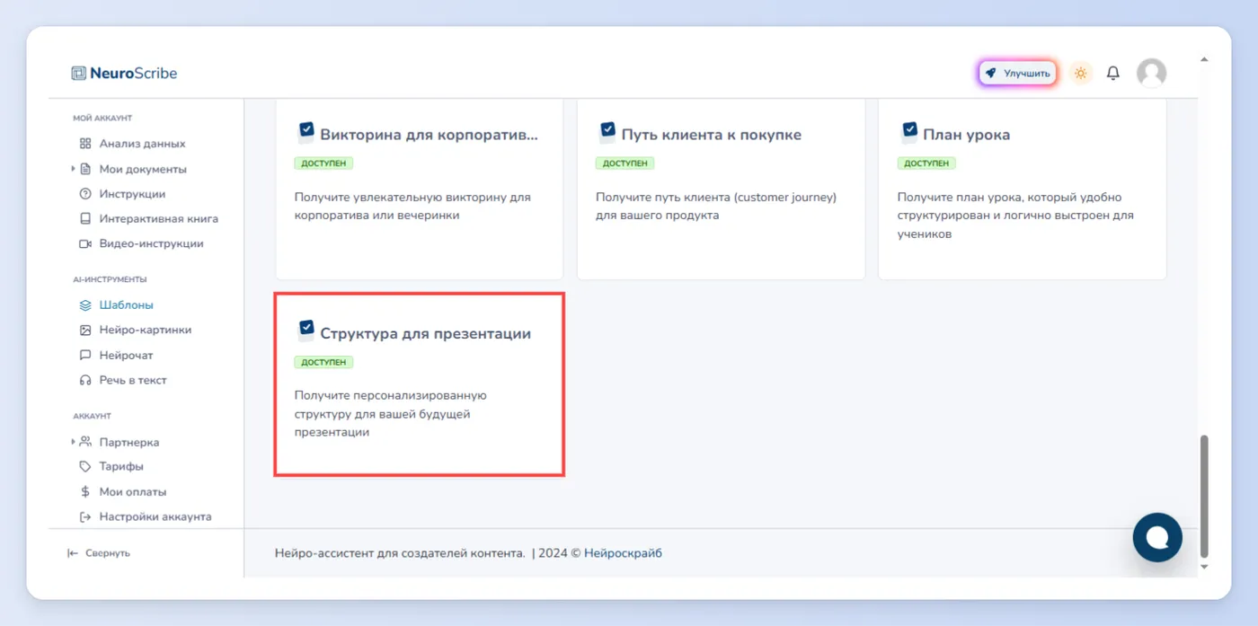Click ДОСТУПЕН badge on План урока card
The width and height of the screenshot is (1258, 626).
click(x=926, y=163)
